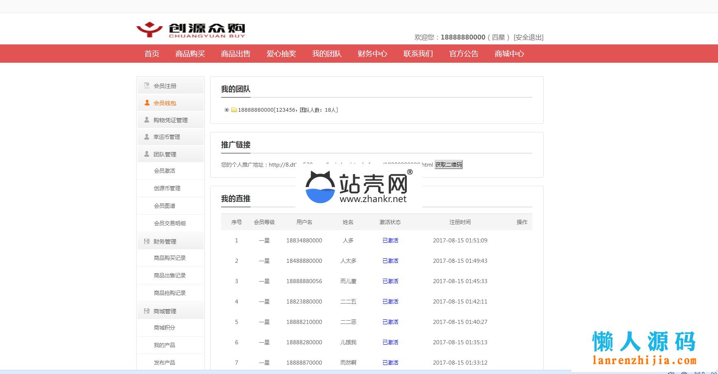718x374 pixels.
Task: Open the 商品购买 navigation item
Action: [x=190, y=54]
